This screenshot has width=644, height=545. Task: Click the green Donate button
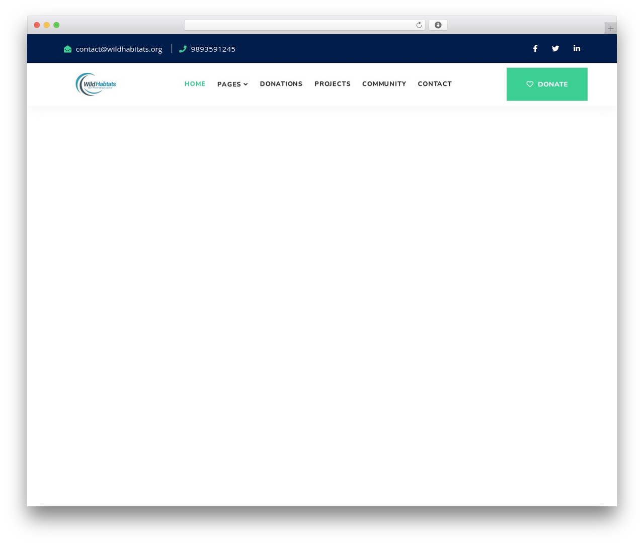pyautogui.click(x=547, y=84)
